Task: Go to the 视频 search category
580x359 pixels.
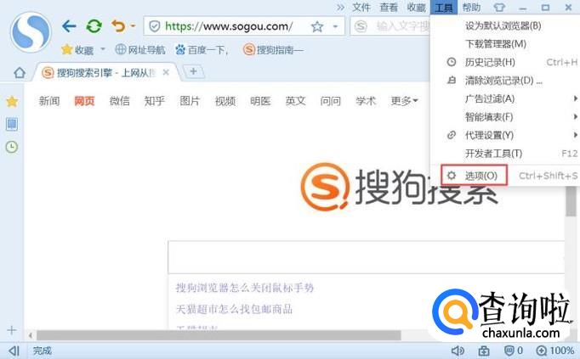Action: click(x=225, y=101)
